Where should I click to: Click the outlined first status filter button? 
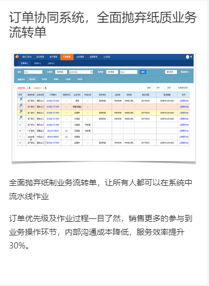(x=32, y=79)
